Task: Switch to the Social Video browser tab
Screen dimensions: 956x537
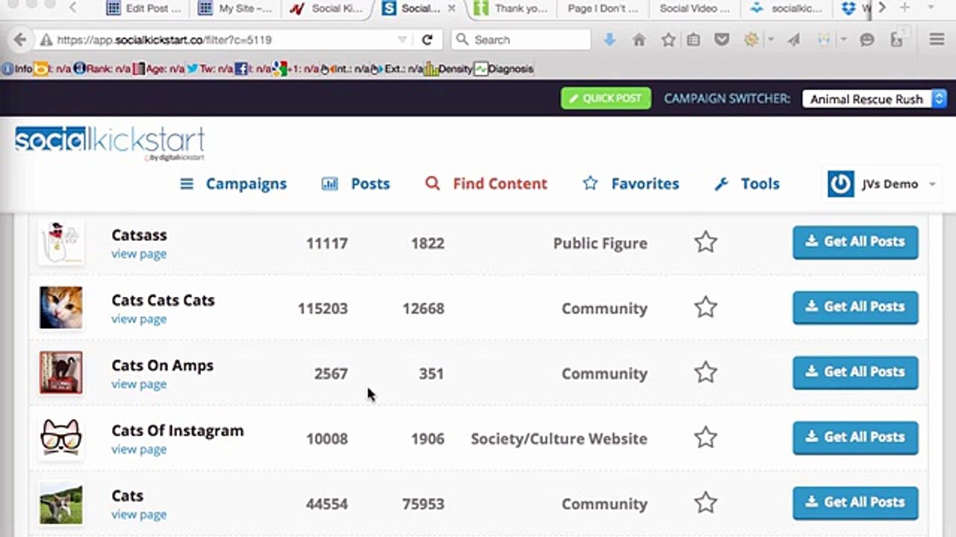Action: 695,8
